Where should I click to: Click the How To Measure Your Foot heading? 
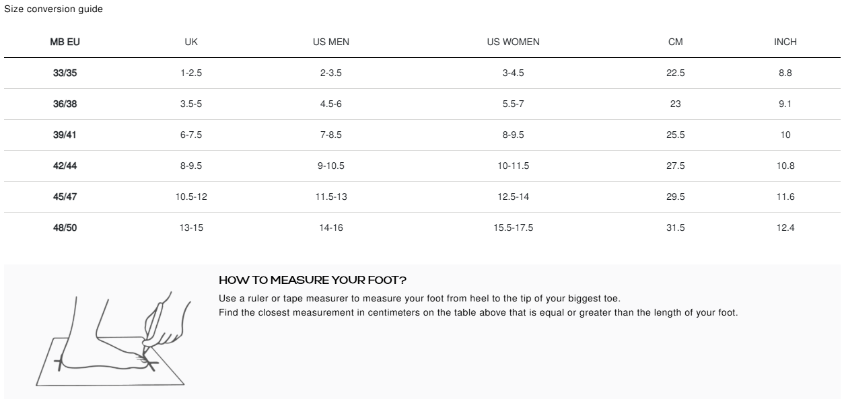click(312, 280)
